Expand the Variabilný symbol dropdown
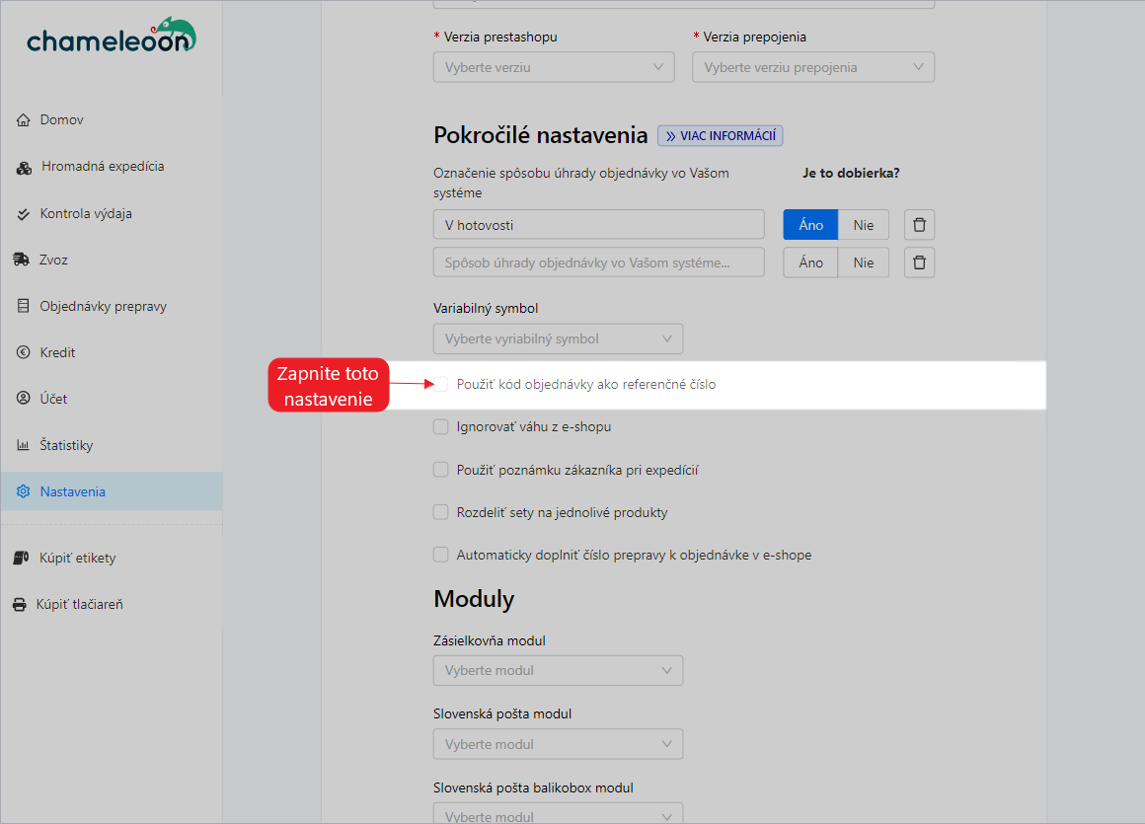The height and width of the screenshot is (824, 1145). point(558,338)
